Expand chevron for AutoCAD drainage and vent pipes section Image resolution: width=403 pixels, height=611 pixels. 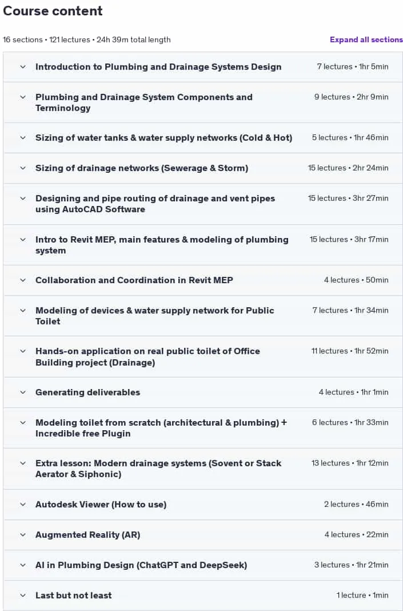coord(23,199)
